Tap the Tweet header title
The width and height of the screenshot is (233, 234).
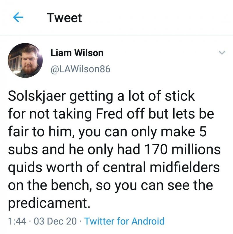click(x=64, y=18)
